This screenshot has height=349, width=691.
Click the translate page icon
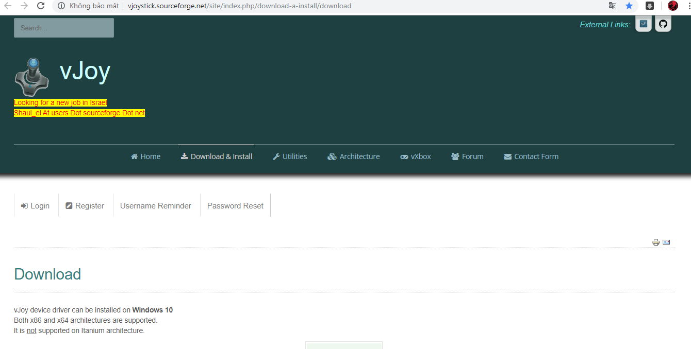(x=613, y=6)
